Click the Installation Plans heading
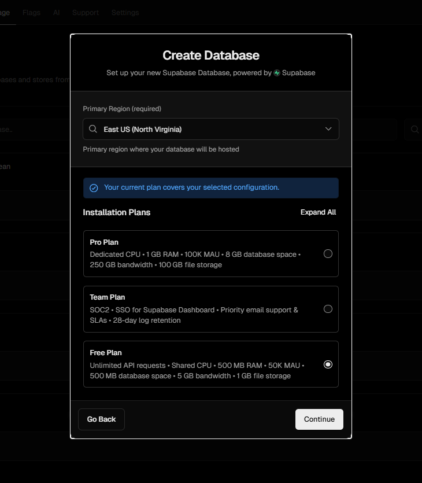This screenshot has height=483, width=422. pos(117,212)
